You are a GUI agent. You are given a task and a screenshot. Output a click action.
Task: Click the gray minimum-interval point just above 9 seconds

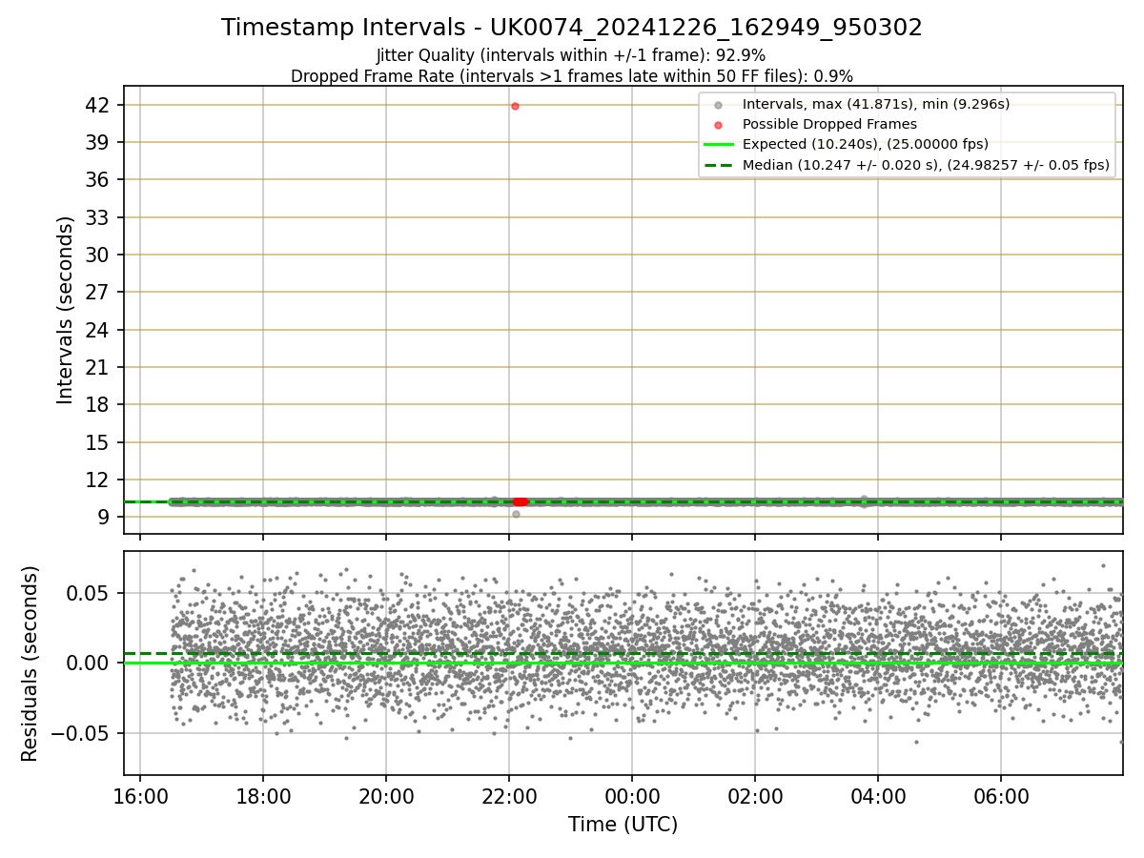tap(516, 514)
